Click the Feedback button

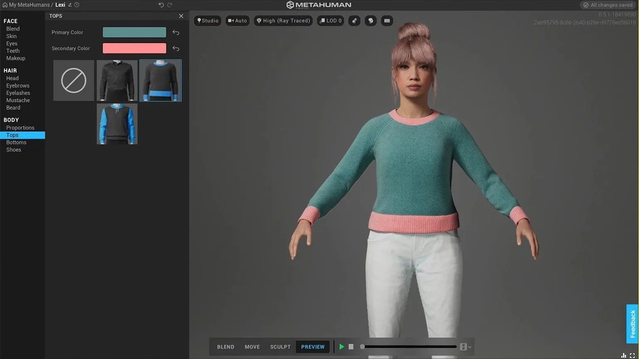tap(632, 324)
